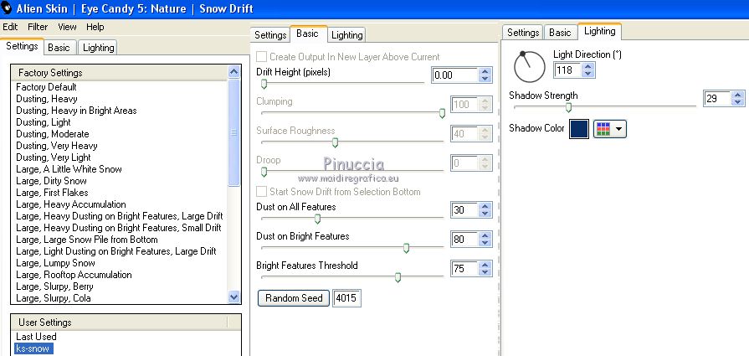Screen dimensions: 749x356
Task: Select the Settings tab in right panel
Action: (522, 33)
